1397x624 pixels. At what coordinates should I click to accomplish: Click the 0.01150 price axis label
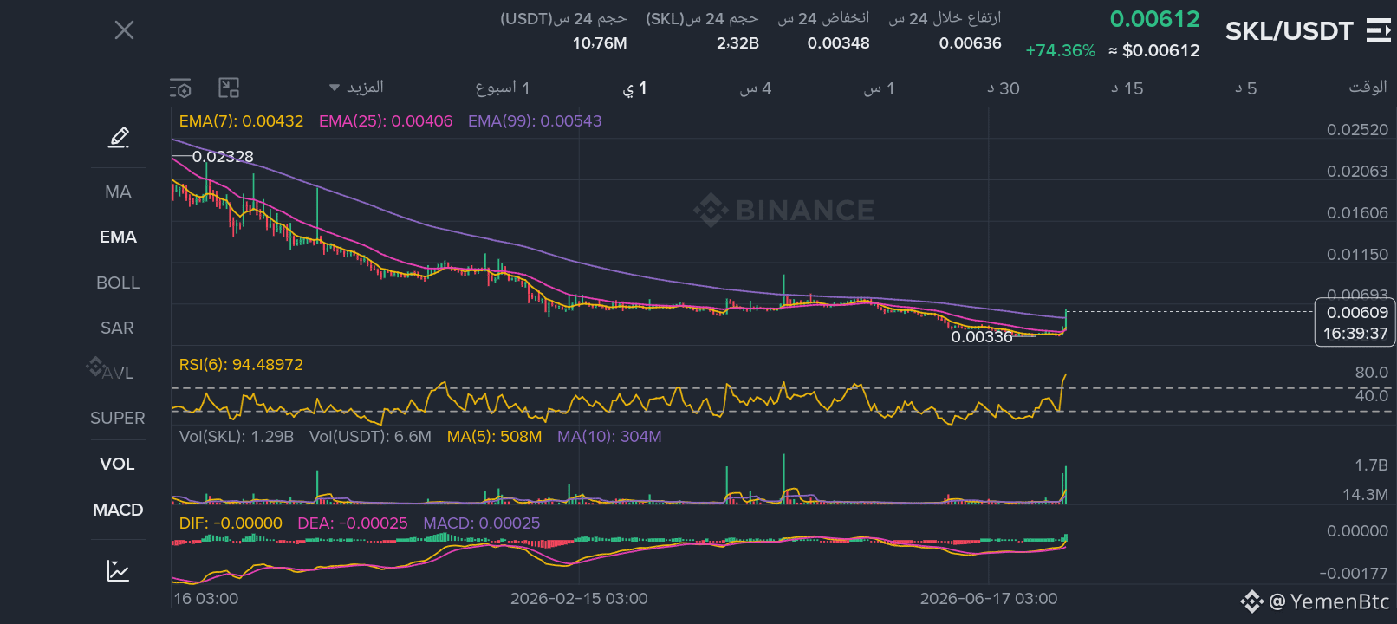[x=1357, y=255]
